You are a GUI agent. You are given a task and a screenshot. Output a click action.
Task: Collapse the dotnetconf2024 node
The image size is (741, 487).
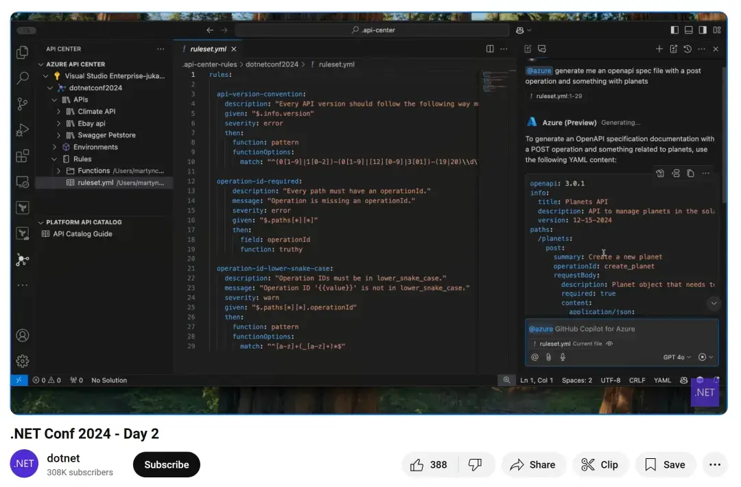point(49,88)
